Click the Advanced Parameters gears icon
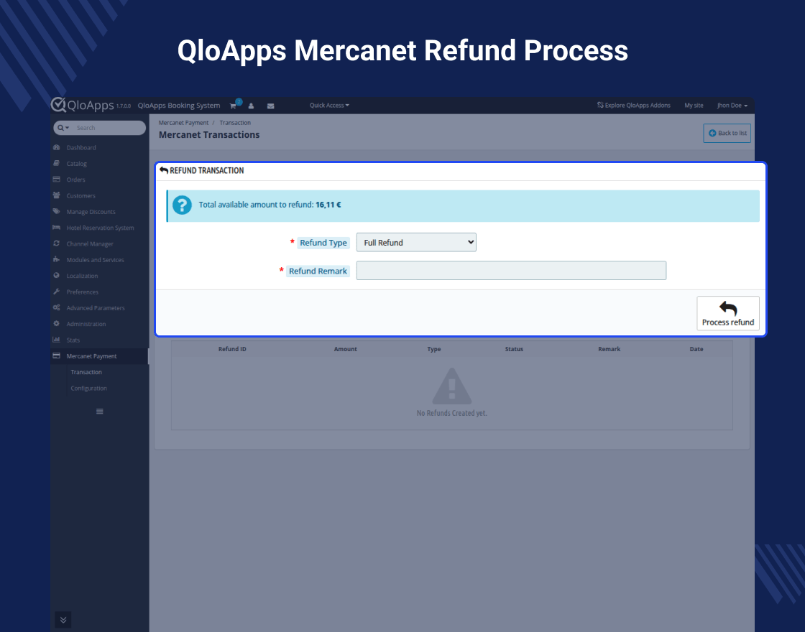This screenshot has height=632, width=805. tap(57, 307)
